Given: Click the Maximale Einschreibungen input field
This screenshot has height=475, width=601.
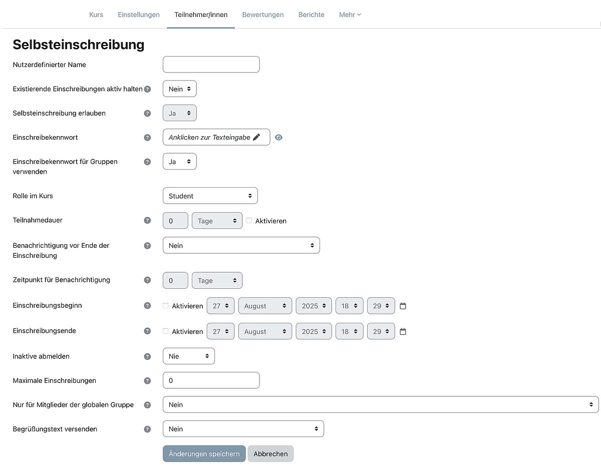Looking at the screenshot, I should coord(211,380).
